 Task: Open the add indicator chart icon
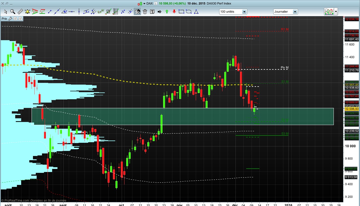coord(329,12)
